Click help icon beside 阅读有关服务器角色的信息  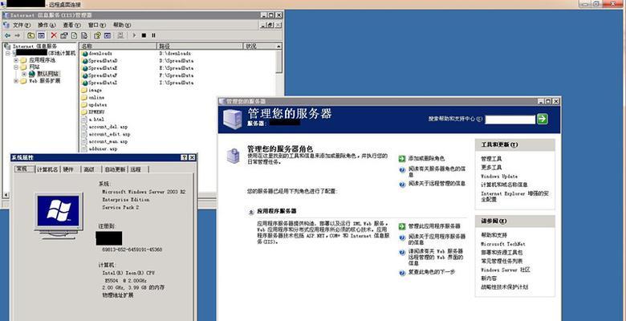pyautogui.click(x=402, y=169)
